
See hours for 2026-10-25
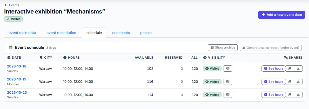tap(273, 95)
